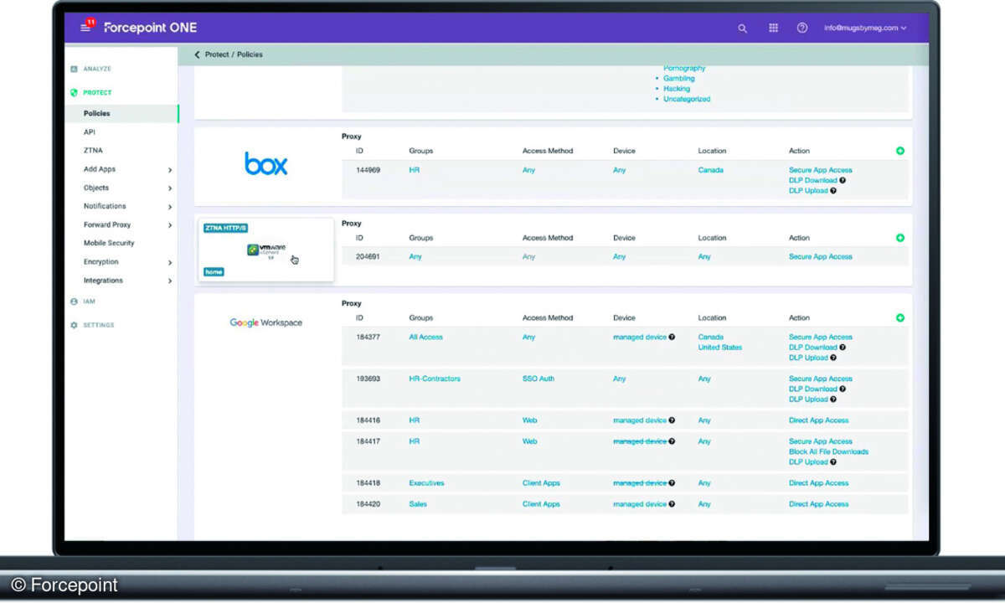Viewport: 1005px width, 603px height.
Task: Show managed device help for policy 184418
Action: [x=672, y=483]
